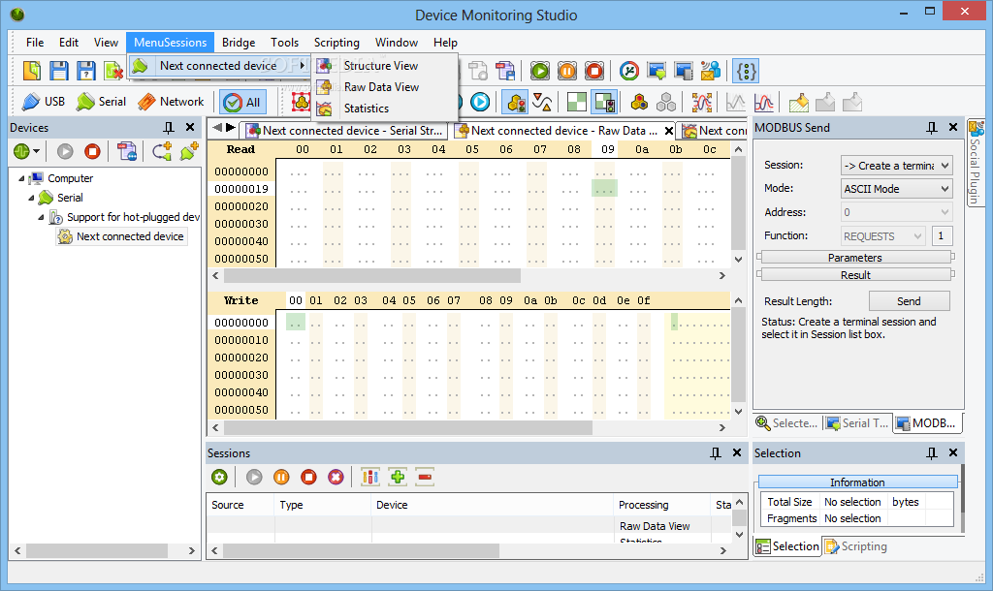Open the Address dropdown

[896, 212]
